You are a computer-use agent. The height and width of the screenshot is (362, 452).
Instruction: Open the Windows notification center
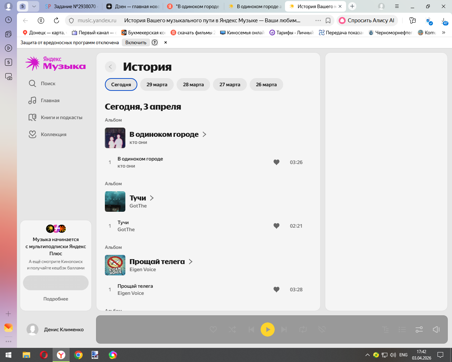440,355
